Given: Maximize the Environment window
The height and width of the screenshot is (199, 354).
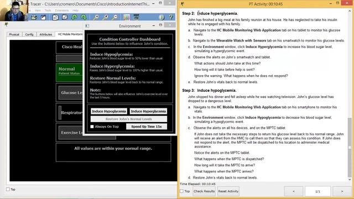Looking at the screenshot, I should [x=160, y=25].
